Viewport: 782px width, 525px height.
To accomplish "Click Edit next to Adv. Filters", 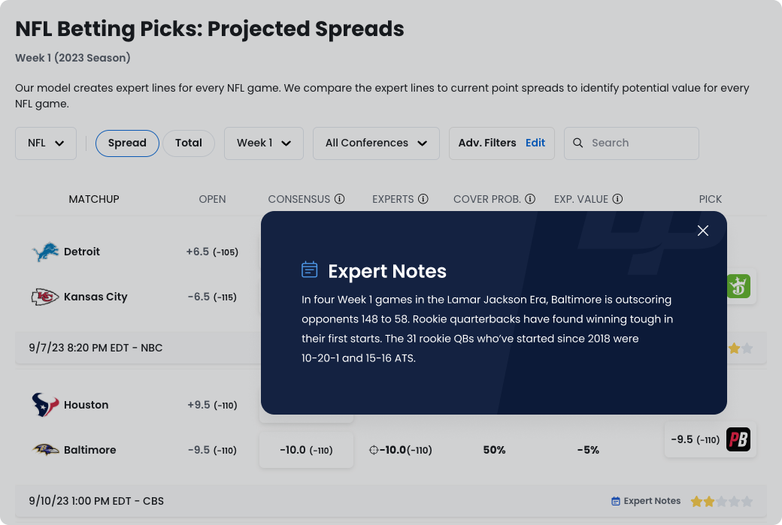I will (x=535, y=143).
